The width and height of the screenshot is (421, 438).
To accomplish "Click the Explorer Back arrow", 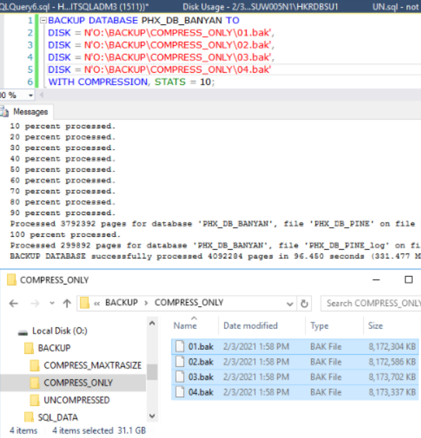I will pos(13,303).
